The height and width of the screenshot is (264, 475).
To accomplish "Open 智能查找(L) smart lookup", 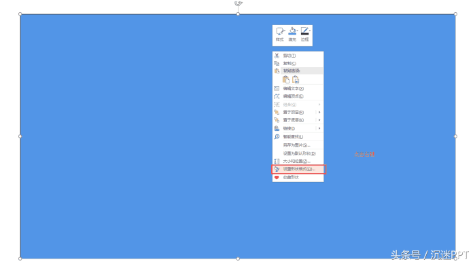I will coord(298,136).
